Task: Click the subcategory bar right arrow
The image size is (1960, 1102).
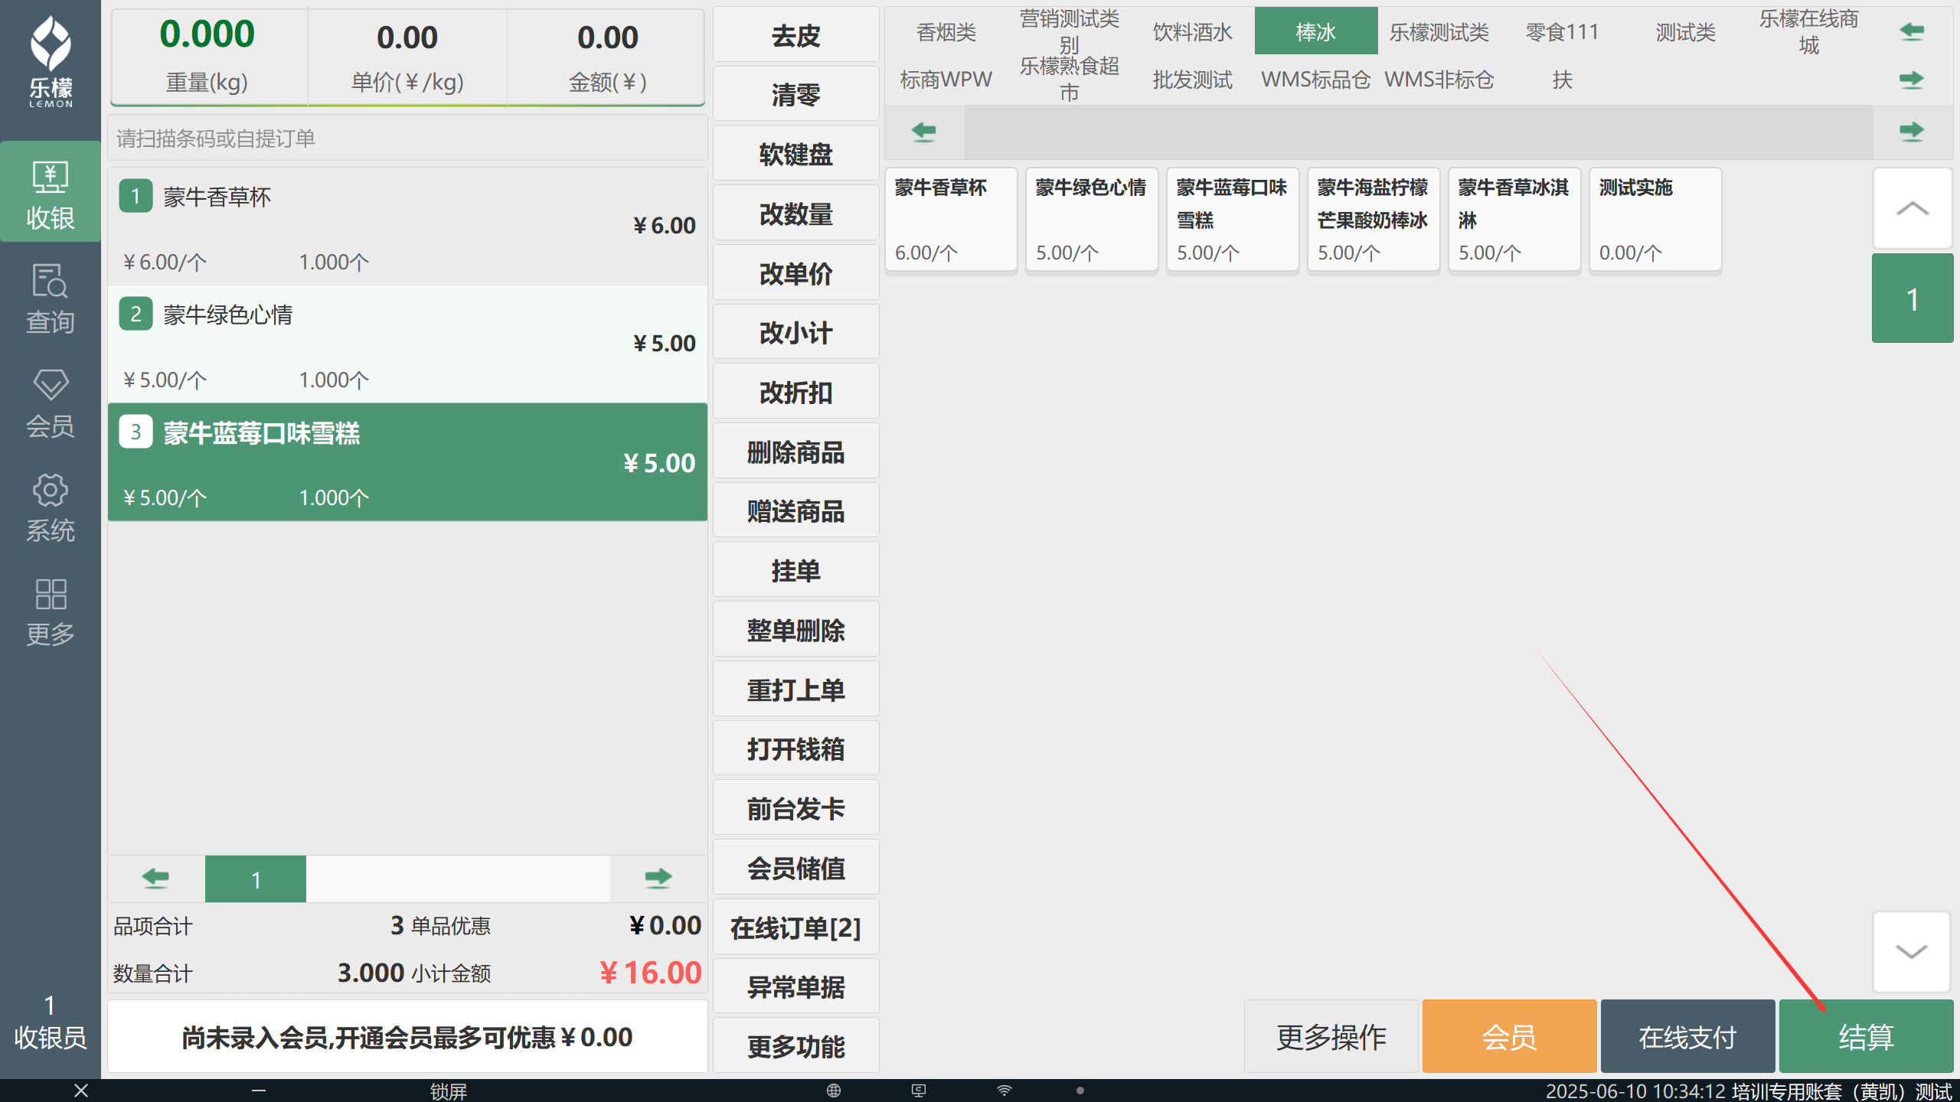Action: pos(1912,132)
